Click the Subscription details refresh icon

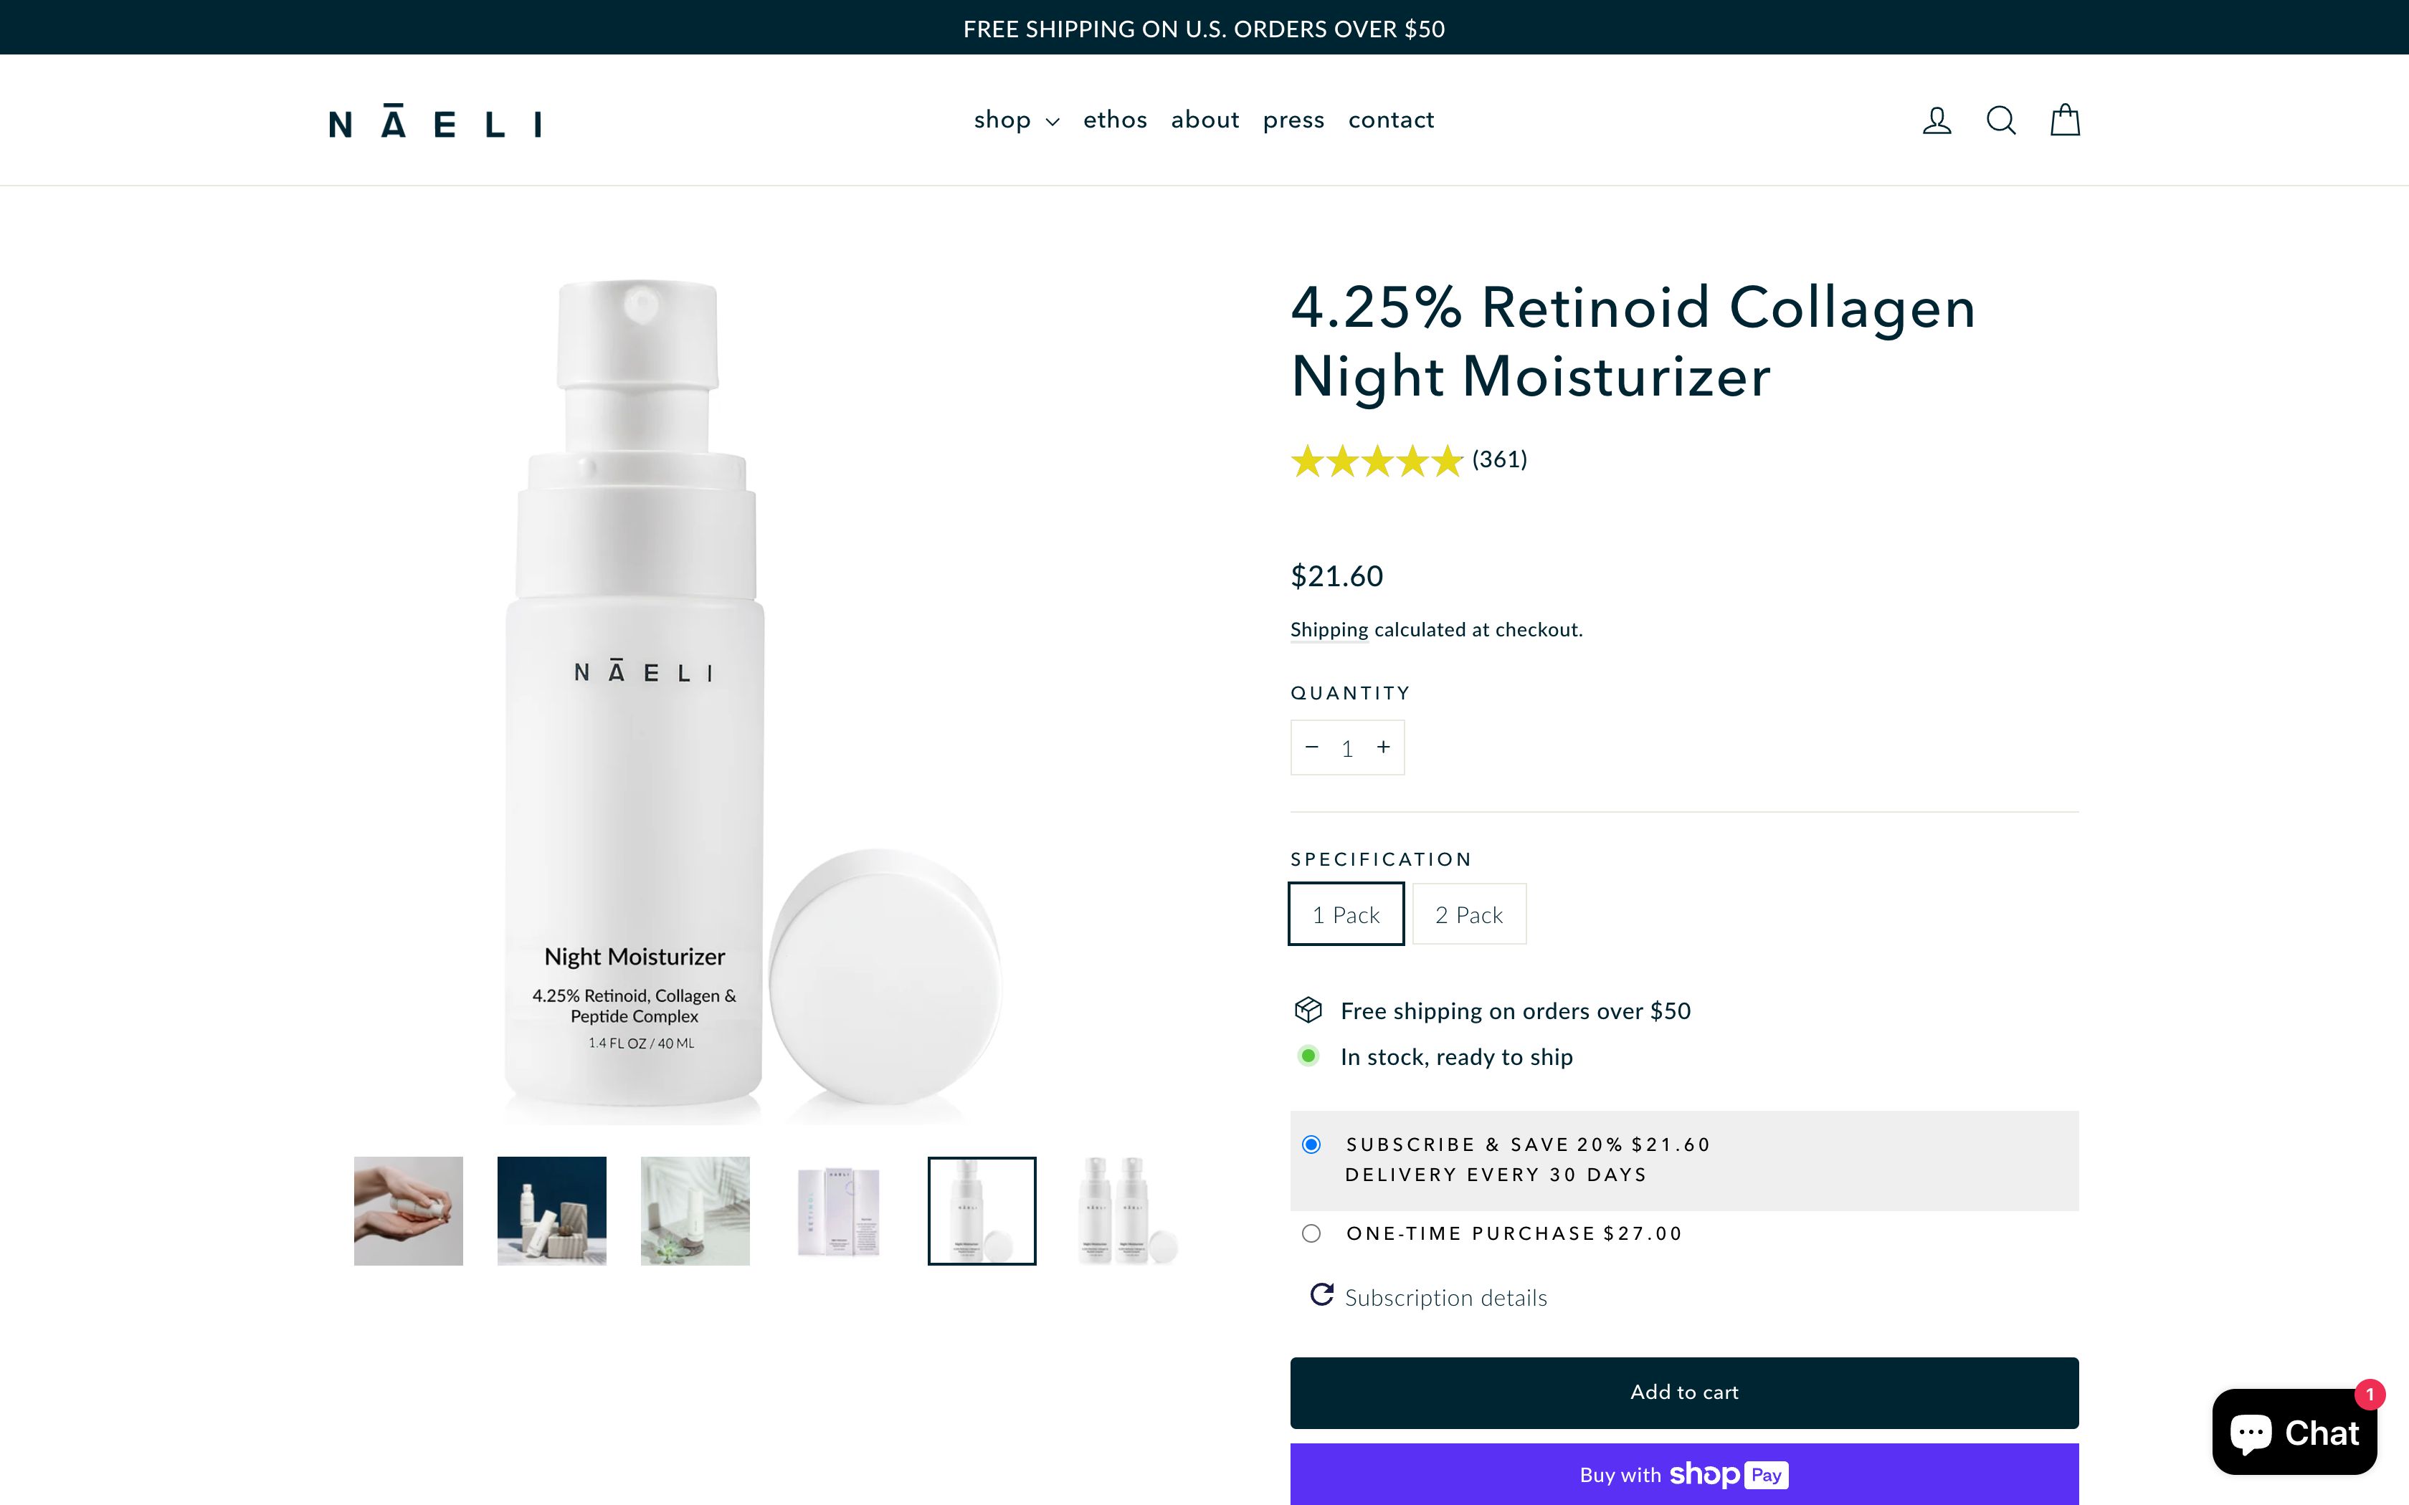point(1320,1295)
